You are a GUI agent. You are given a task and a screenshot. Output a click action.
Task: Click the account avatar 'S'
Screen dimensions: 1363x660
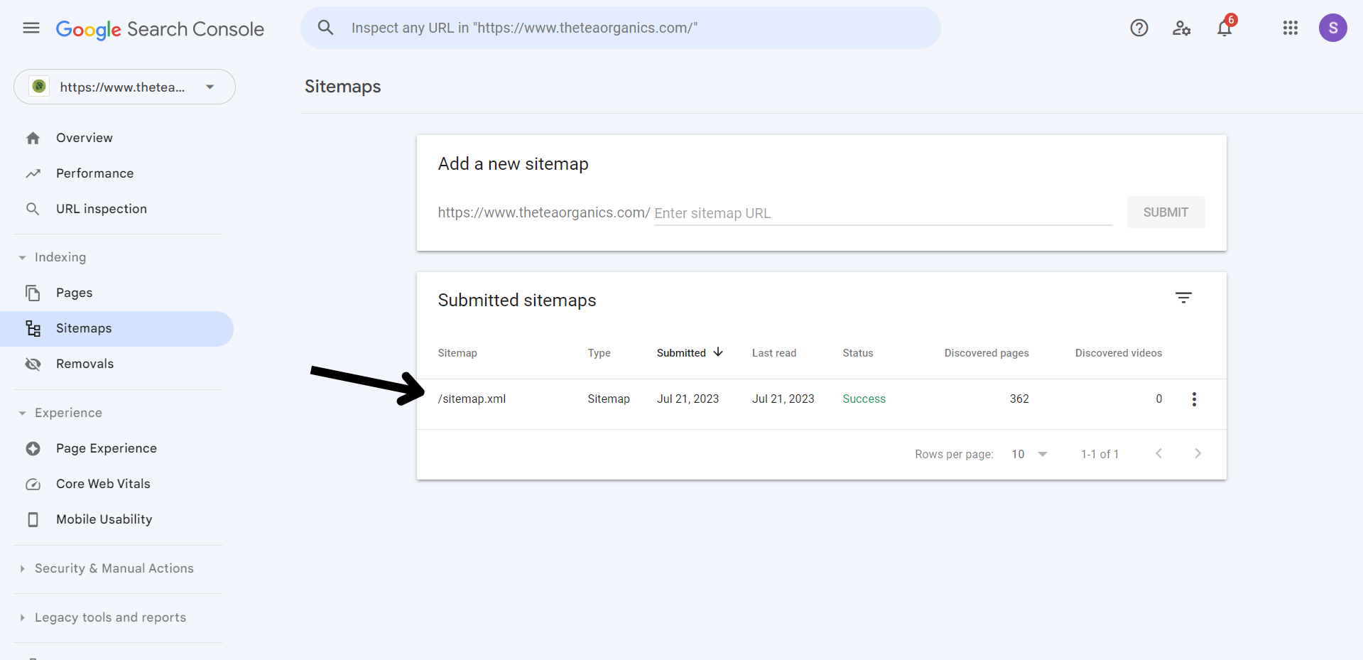(x=1332, y=28)
